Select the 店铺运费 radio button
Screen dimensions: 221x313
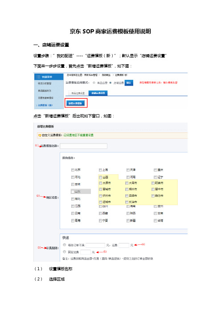[x=110, y=83]
